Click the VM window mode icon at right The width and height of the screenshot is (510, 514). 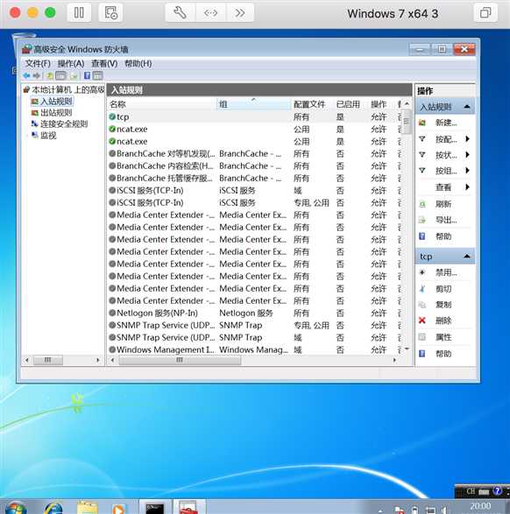click(485, 13)
